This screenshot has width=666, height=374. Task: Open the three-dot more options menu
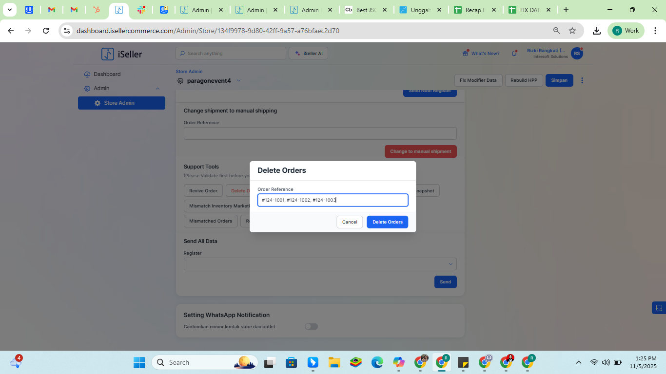[582, 80]
